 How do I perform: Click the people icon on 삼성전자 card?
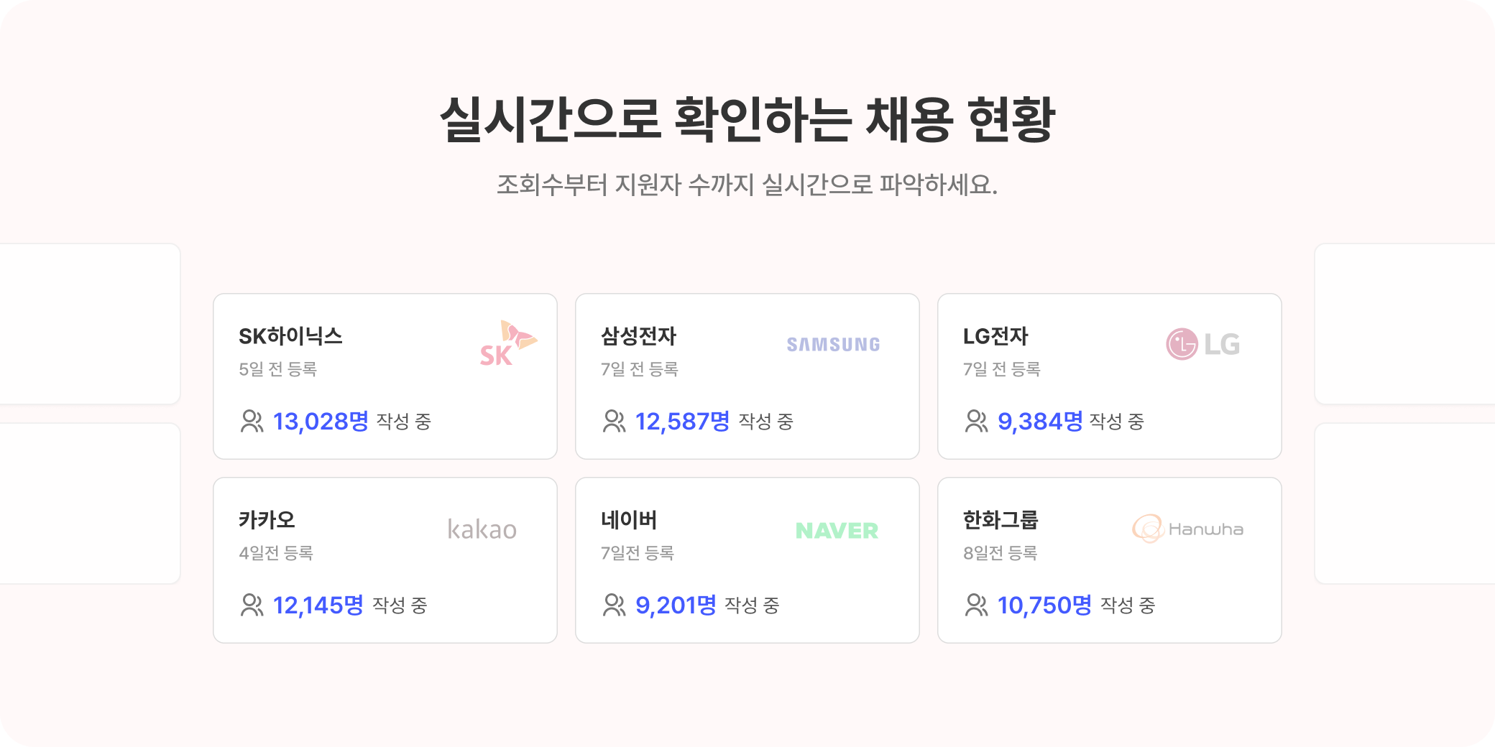tap(614, 422)
